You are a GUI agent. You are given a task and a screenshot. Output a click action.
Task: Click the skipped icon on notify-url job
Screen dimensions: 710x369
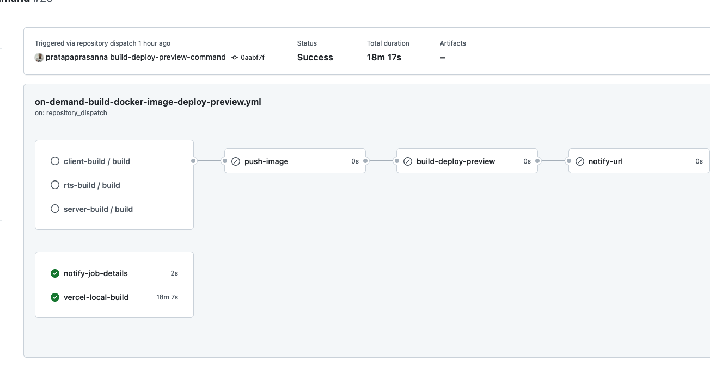pos(580,161)
